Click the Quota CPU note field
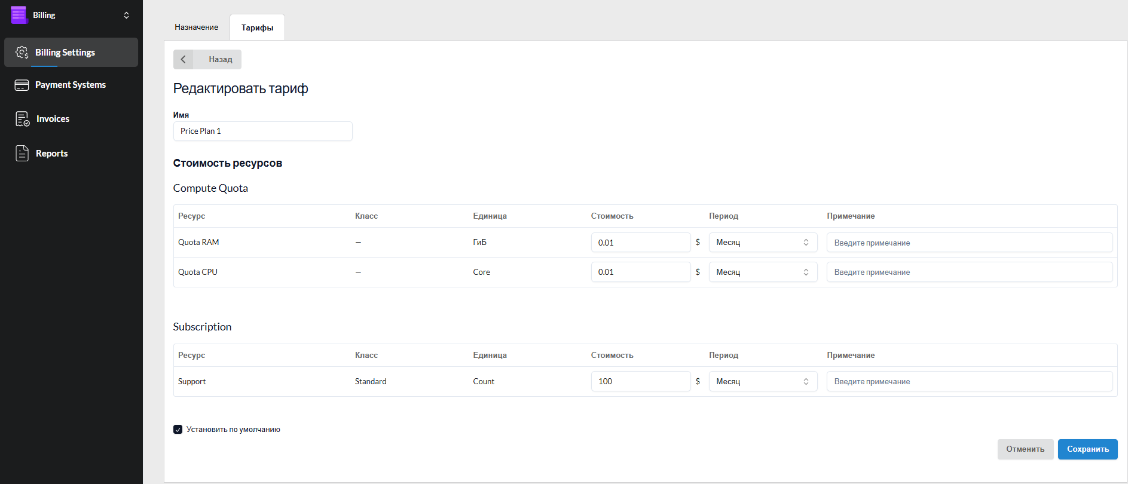This screenshot has height=484, width=1128. [x=970, y=272]
